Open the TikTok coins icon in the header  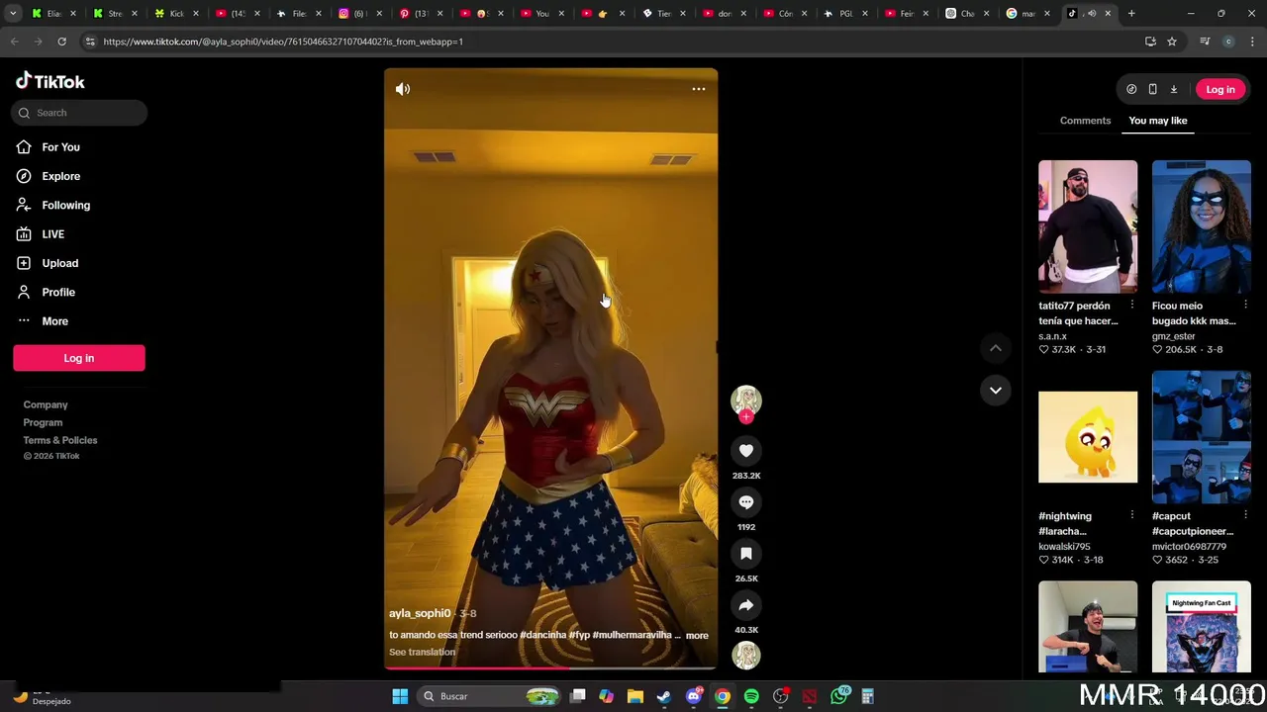click(1131, 89)
